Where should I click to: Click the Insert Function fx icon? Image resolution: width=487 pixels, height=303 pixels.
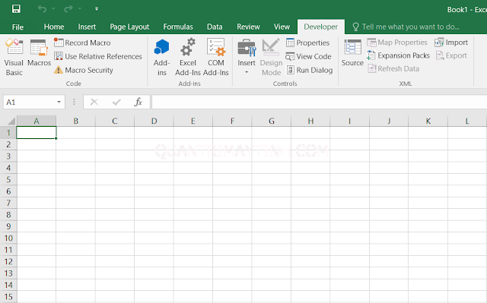click(x=138, y=102)
